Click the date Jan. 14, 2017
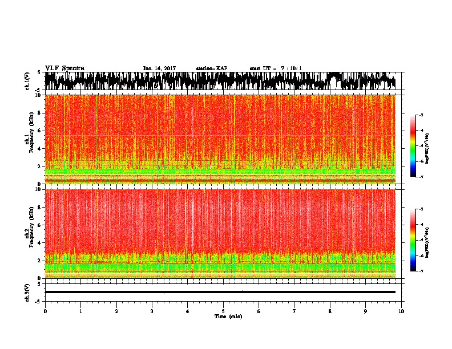 [x=159, y=68]
